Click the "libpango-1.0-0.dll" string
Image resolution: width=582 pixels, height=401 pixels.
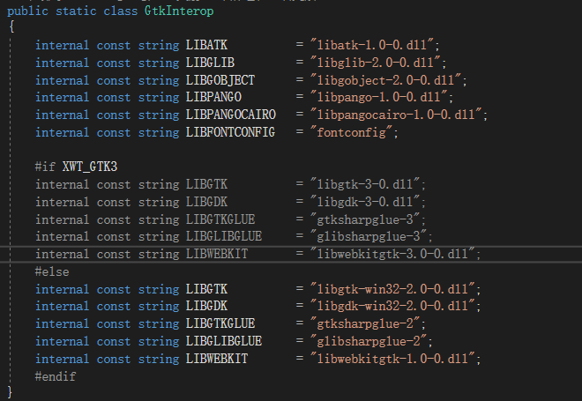point(379,97)
